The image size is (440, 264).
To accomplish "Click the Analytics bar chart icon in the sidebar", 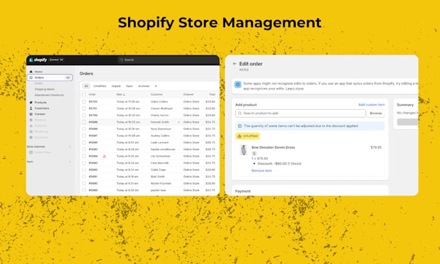I will (31, 126).
